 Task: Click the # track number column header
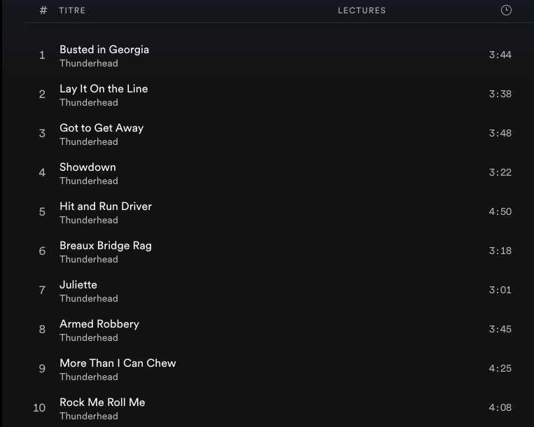click(43, 10)
